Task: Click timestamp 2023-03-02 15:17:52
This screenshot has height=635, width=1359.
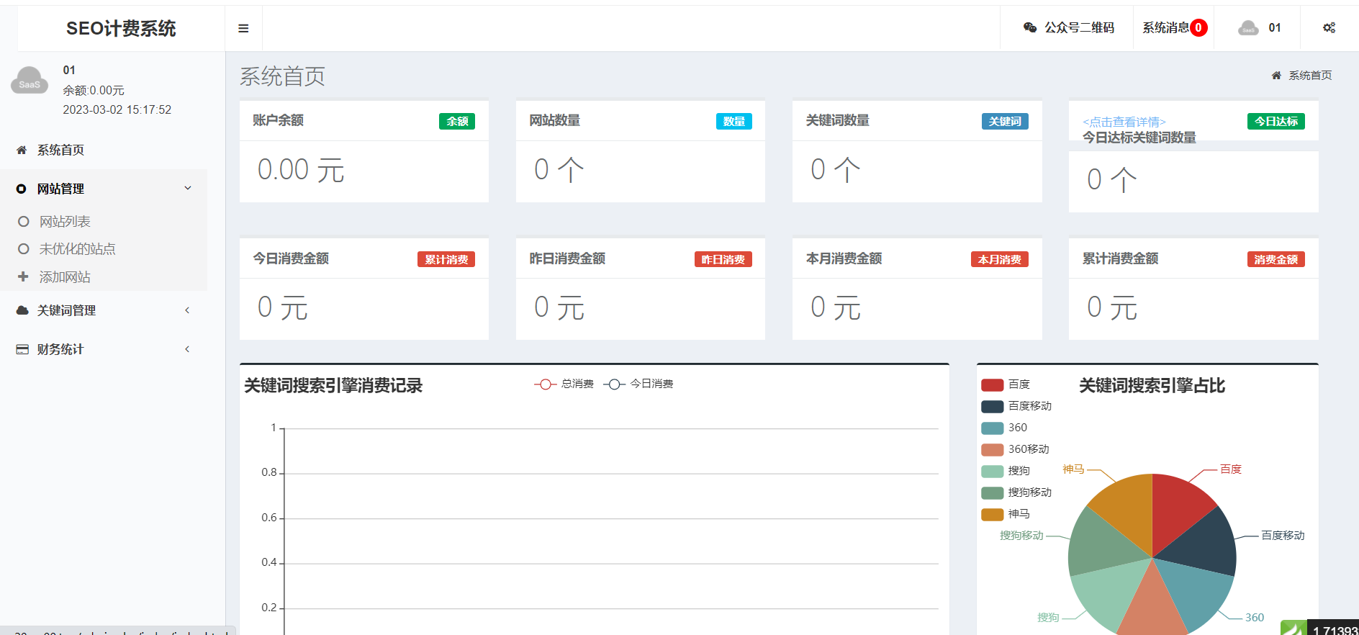Action: [x=117, y=109]
